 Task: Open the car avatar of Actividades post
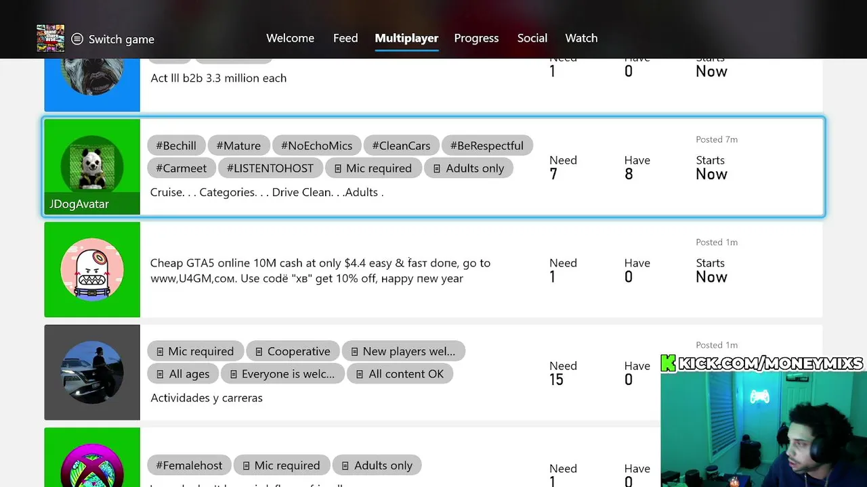click(x=92, y=372)
